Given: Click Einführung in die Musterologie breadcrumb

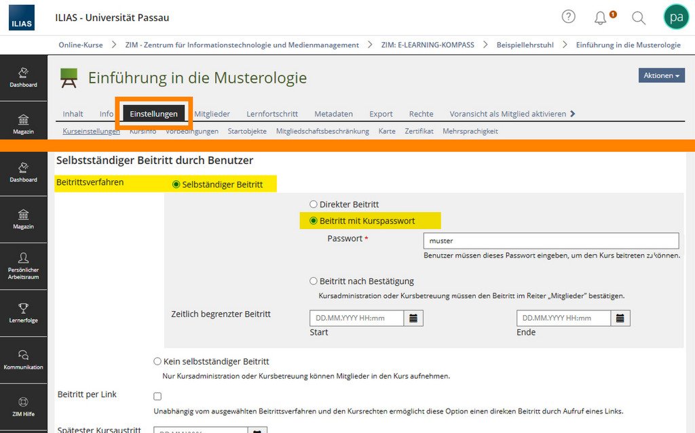Looking at the screenshot, I should click(628, 45).
